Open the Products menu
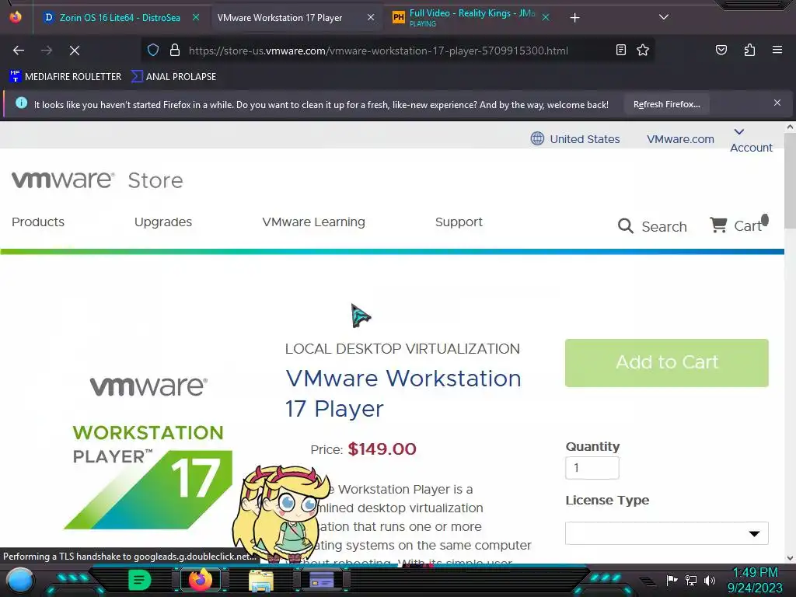Screen dimensions: 796x597 click(x=38, y=222)
